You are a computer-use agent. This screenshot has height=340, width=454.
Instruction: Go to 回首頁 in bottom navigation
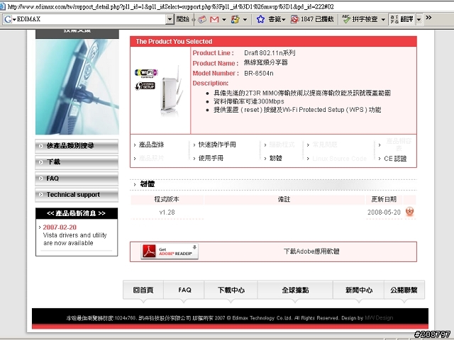click(x=143, y=290)
